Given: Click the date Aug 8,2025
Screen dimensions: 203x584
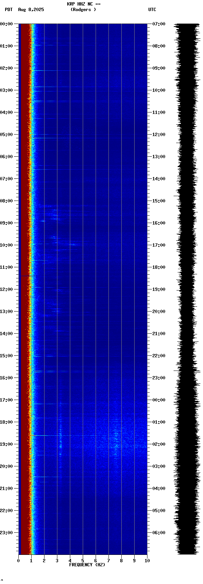Looking at the screenshot, I should [x=31, y=10].
